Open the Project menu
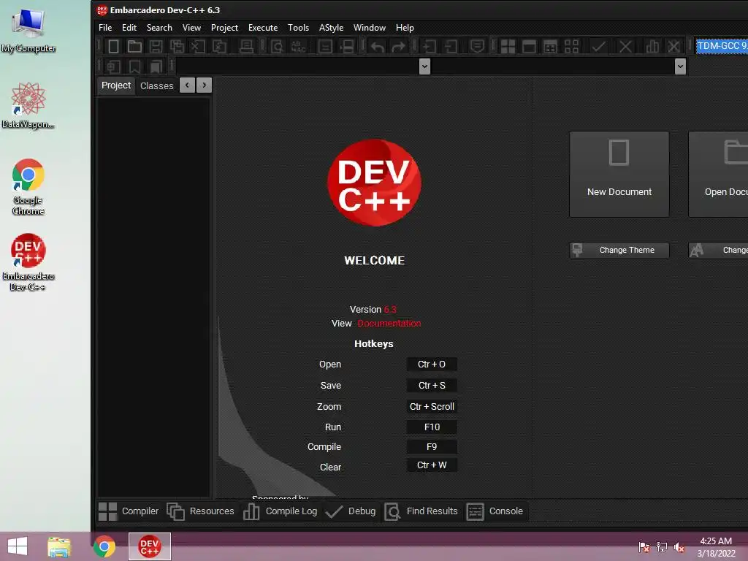Image resolution: width=748 pixels, height=561 pixels. [x=224, y=28]
